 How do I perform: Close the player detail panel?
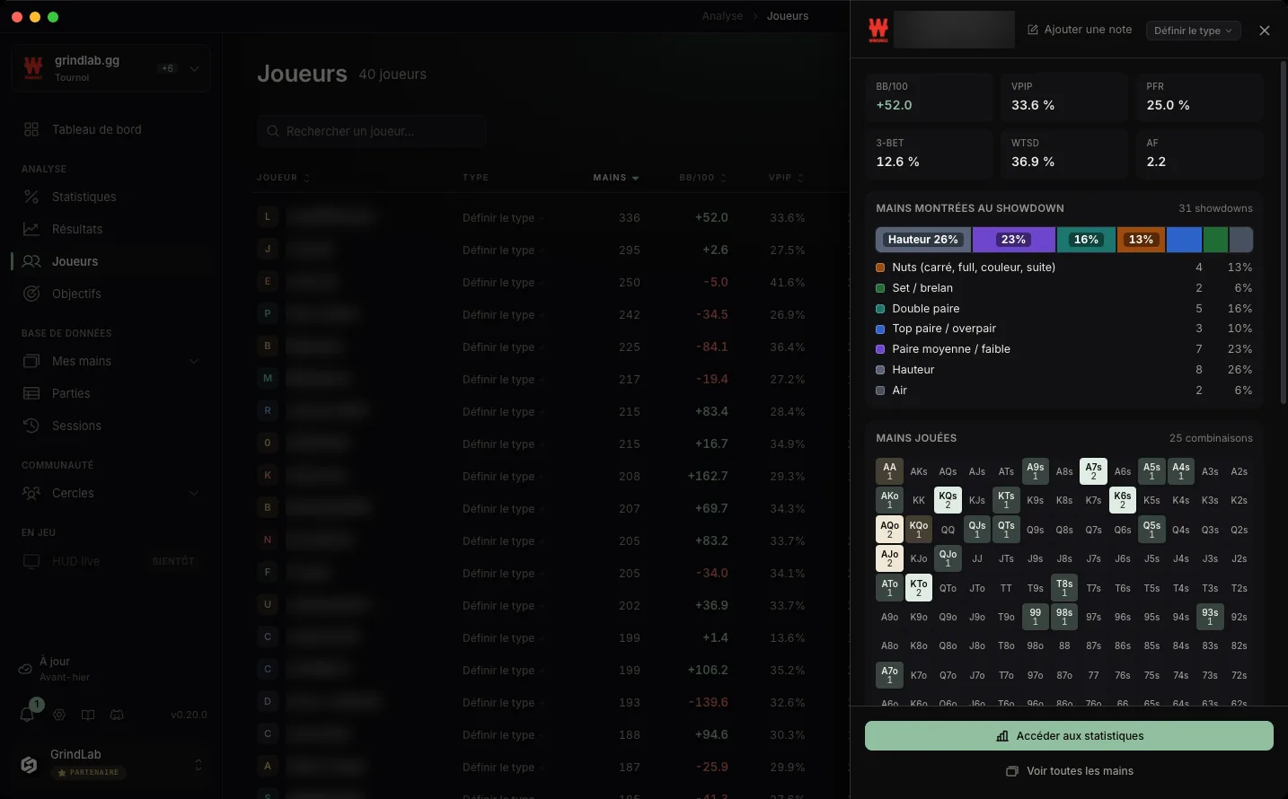[1265, 31]
